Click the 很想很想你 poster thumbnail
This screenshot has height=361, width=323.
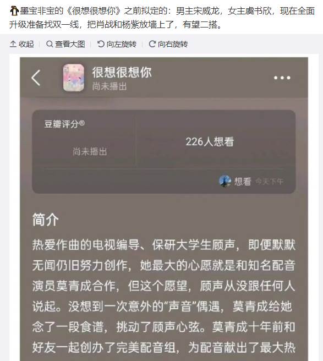coord(73,78)
